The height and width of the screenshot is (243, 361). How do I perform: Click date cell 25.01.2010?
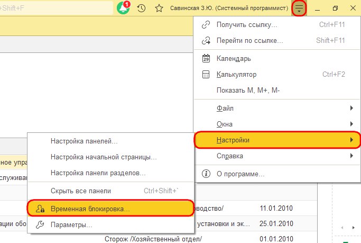pyautogui.click(x=276, y=223)
